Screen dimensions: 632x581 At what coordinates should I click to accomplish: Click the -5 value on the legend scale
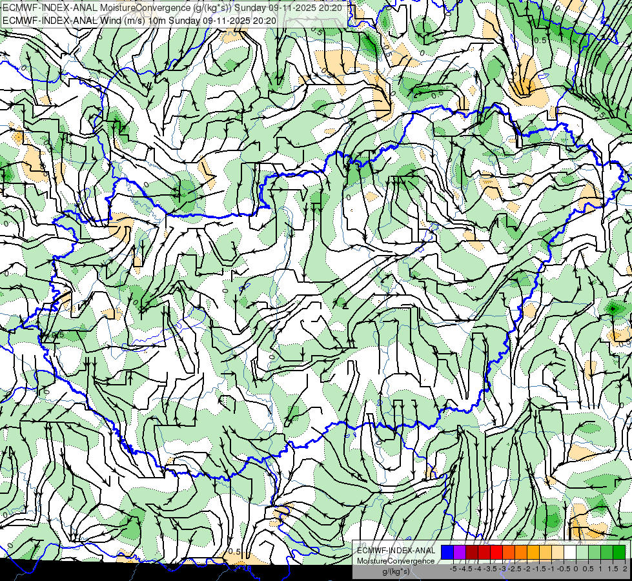tap(453, 569)
